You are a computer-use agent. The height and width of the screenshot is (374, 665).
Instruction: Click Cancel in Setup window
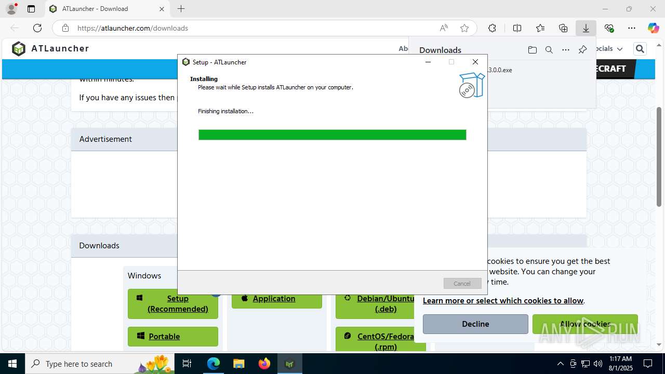pos(462,284)
